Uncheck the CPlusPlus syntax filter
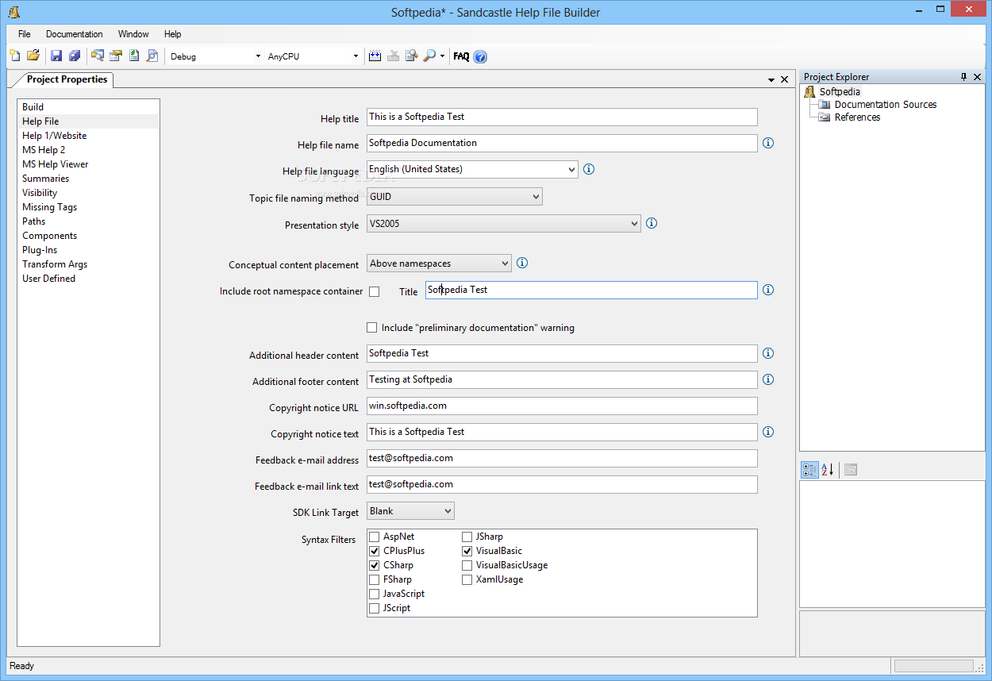This screenshot has height=681, width=992. point(375,551)
